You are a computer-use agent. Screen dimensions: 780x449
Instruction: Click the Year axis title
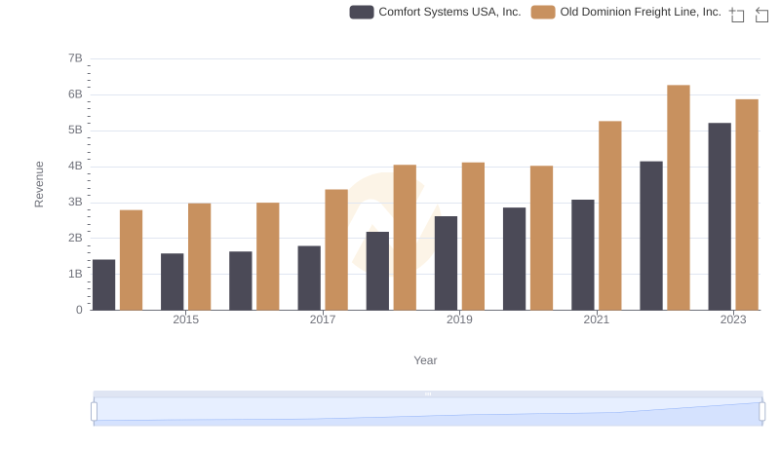(x=425, y=360)
